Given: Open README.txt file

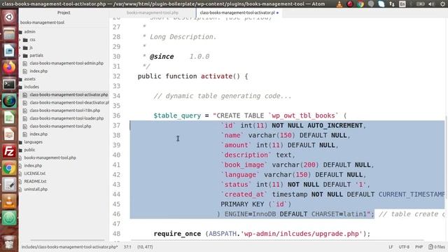Looking at the screenshot, I should (x=35, y=181).
